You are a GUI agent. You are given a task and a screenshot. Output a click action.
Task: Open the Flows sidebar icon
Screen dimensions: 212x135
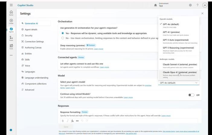click(x=11, y=38)
